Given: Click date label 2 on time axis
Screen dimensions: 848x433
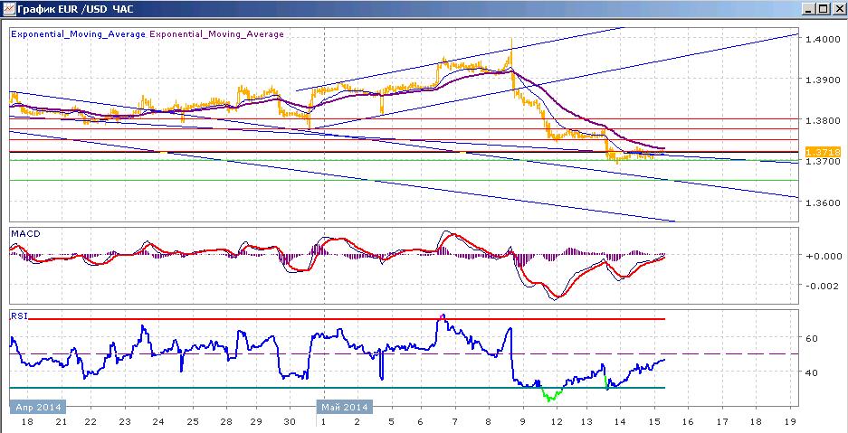Looking at the screenshot, I should click(357, 421).
